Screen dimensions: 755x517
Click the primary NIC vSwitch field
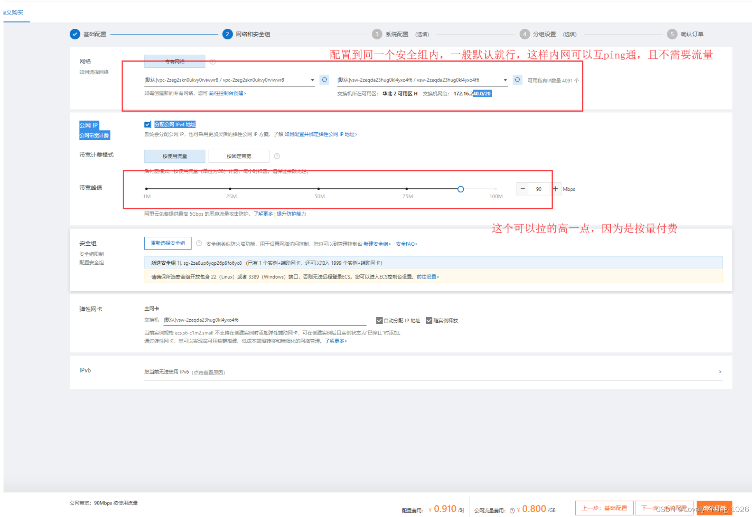coord(265,320)
